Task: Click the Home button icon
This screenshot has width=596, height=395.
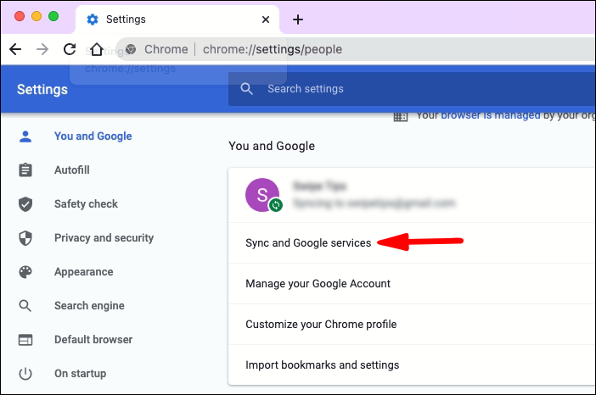Action: (97, 49)
